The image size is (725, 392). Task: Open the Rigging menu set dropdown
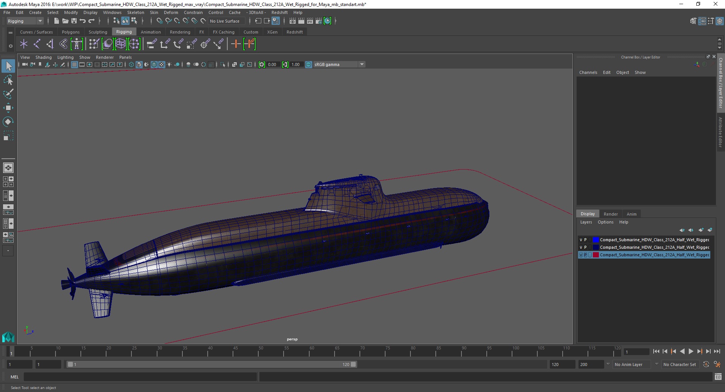point(25,21)
